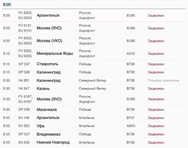Click the 8:00 time section header
Screen dimensions: 188x148
click(x=7, y=5)
